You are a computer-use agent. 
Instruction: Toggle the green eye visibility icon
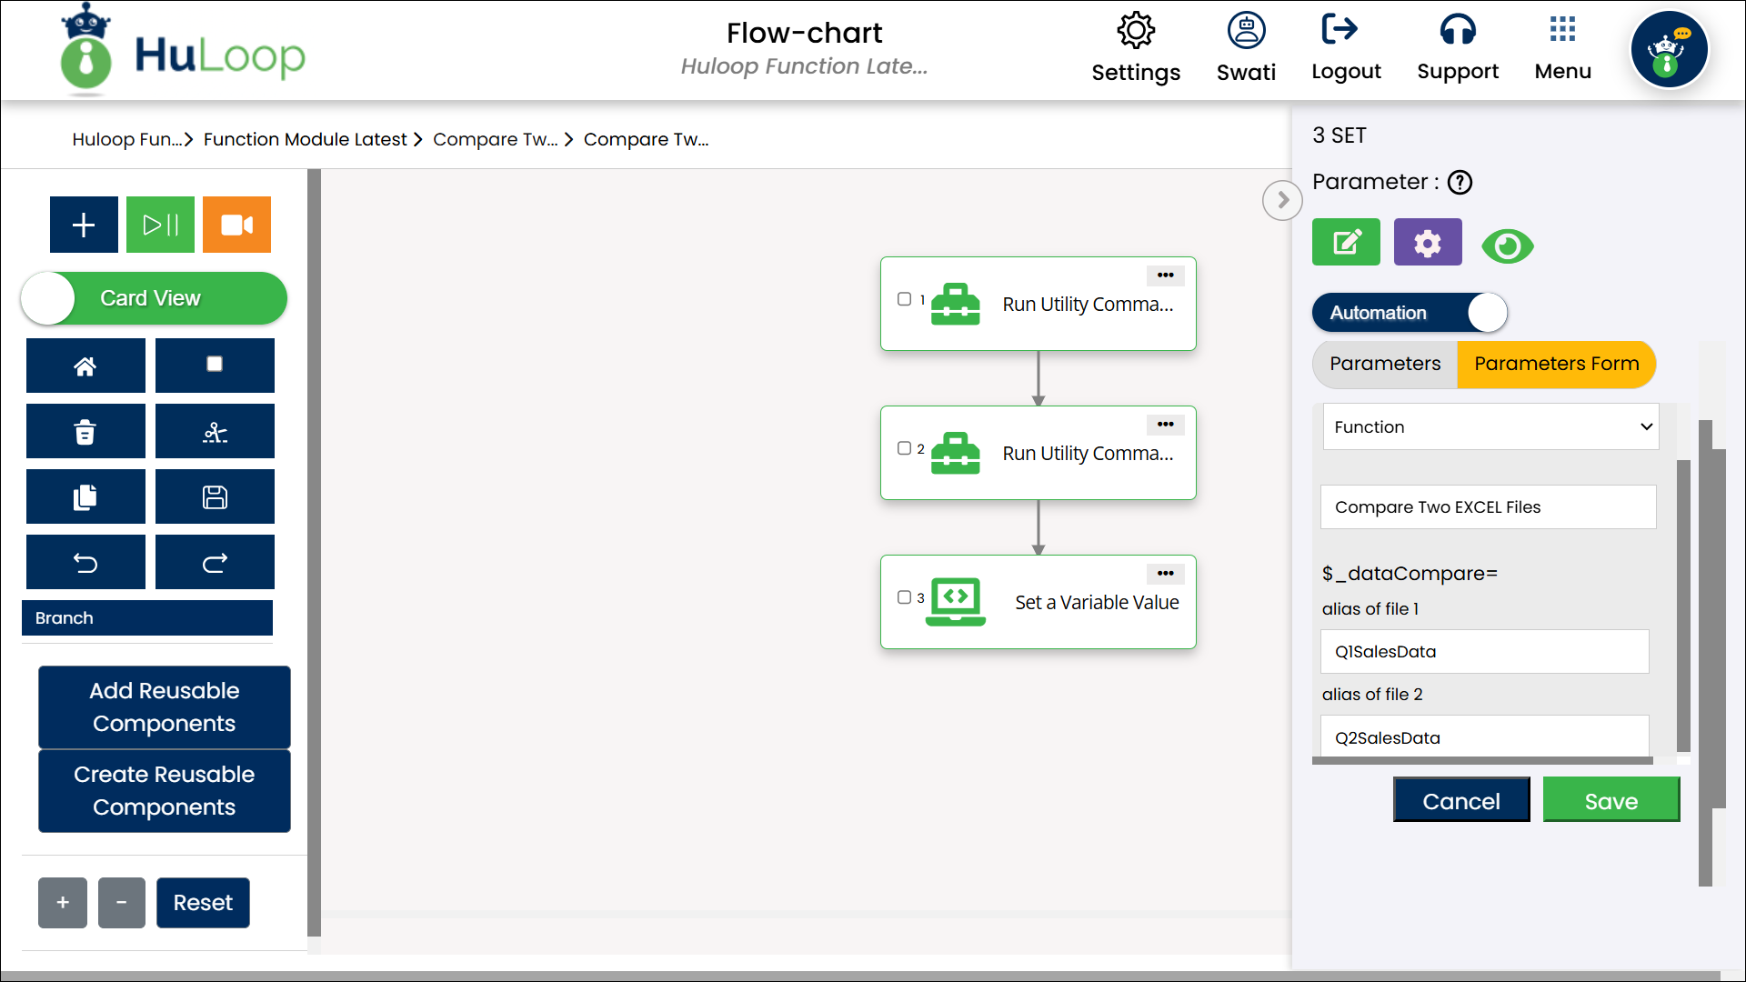click(1507, 246)
